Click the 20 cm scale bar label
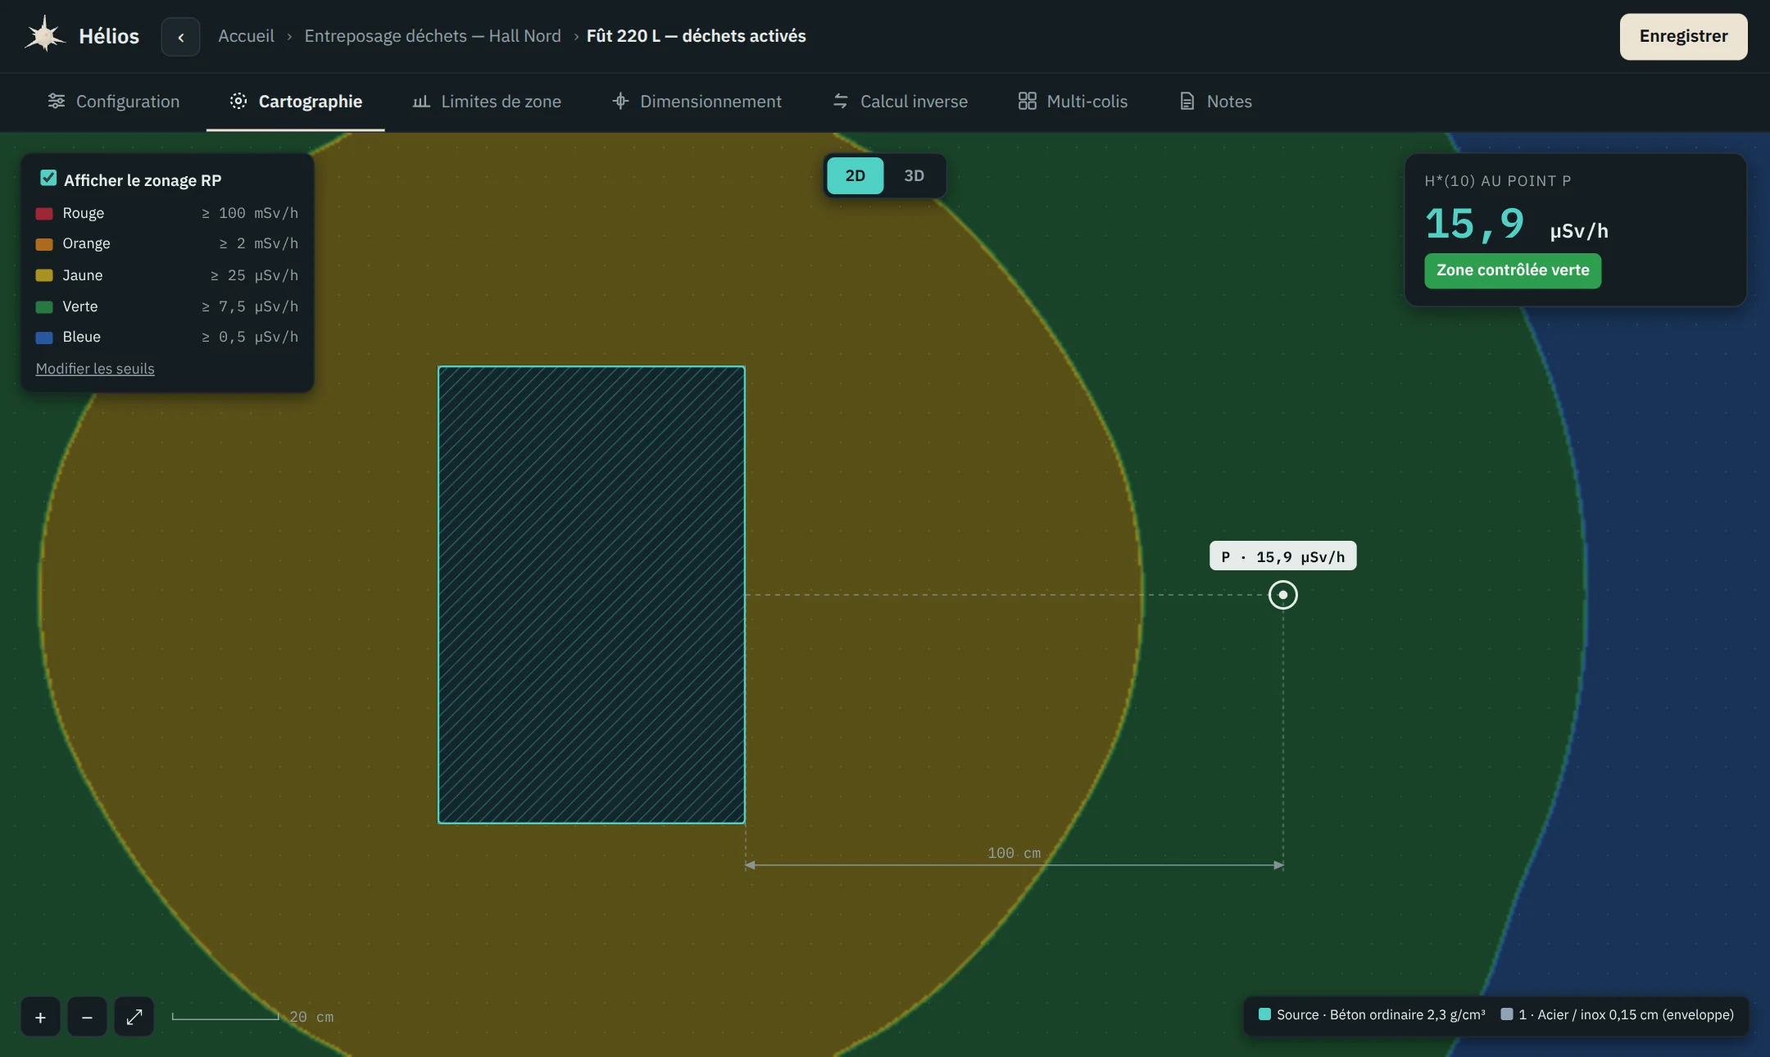 pos(311,1017)
